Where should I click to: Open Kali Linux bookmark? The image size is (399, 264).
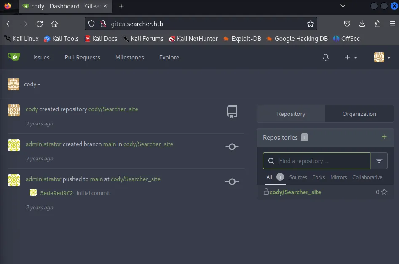pyautogui.click(x=22, y=39)
